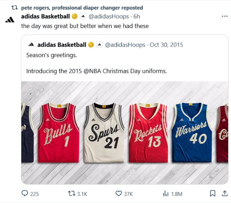Click the quoted tweet text Season's greetings
This screenshot has width=231, height=203.
51,55
